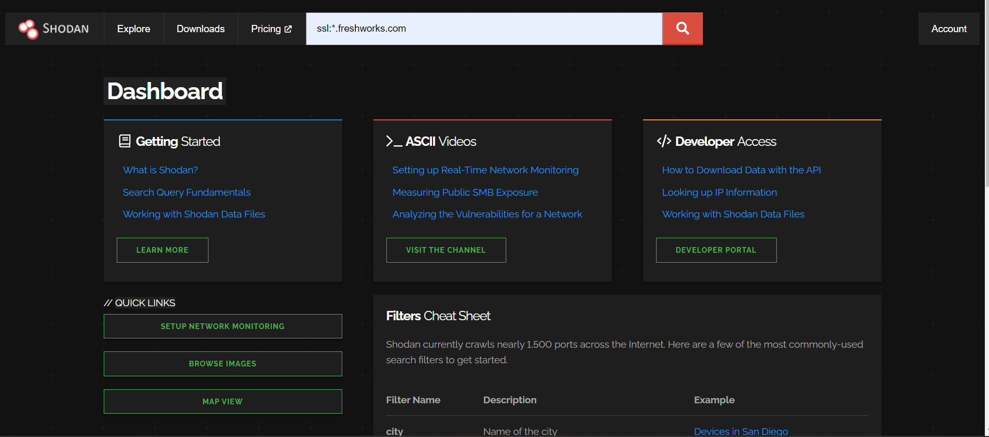989x437 pixels.
Task: Click the Dashboard page heading
Action: tap(165, 91)
